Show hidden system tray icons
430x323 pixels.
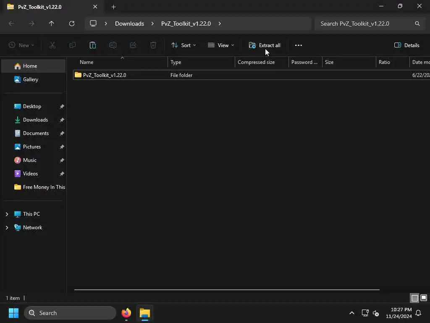351,313
